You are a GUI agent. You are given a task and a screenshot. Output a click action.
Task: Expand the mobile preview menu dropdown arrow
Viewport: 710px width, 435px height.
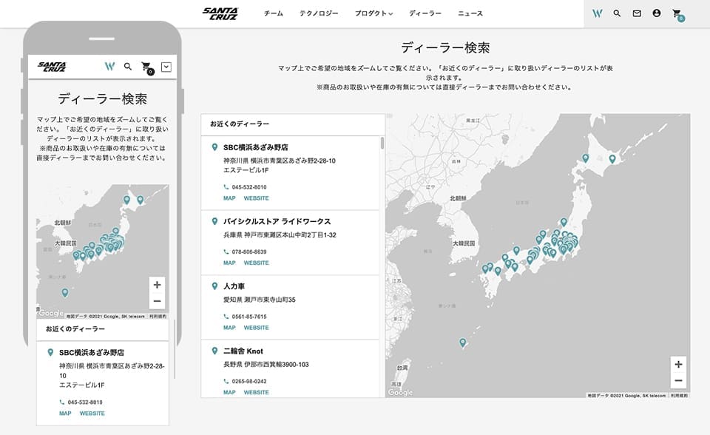(166, 67)
